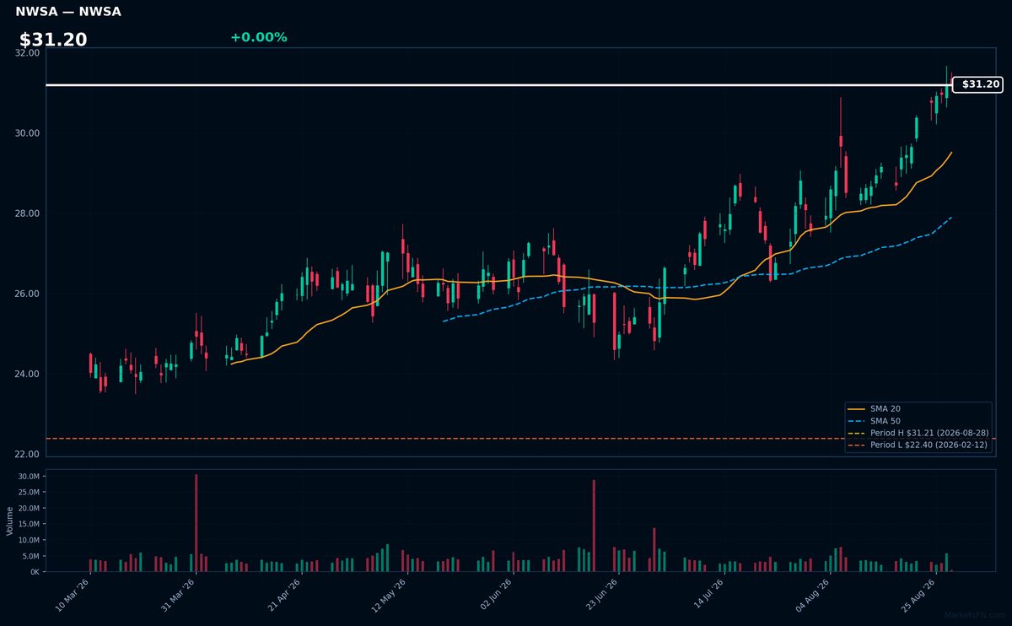
Task: Click the $31.20 price tag on right axis
Action: point(978,84)
